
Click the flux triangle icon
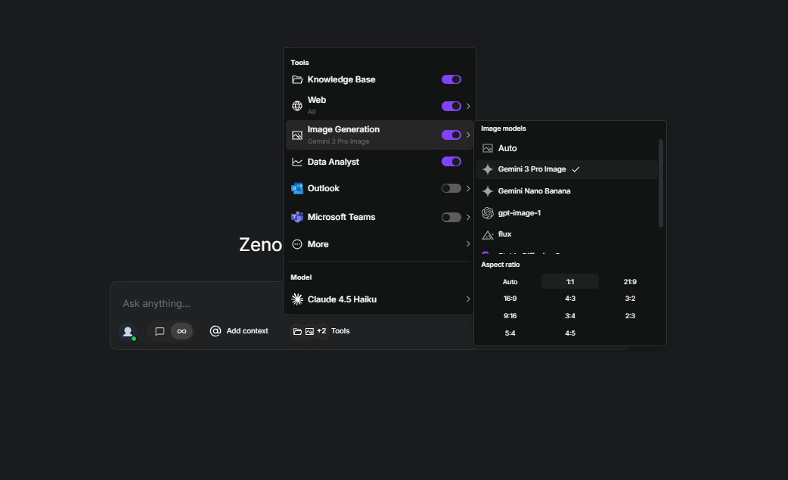(x=488, y=234)
